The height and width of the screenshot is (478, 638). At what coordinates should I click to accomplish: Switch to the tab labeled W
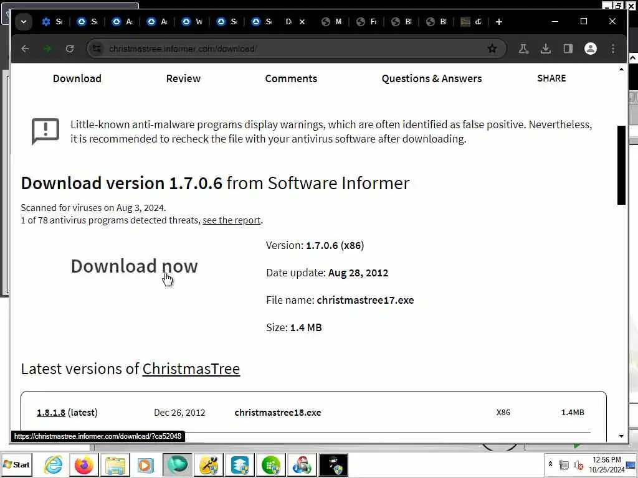tap(192, 22)
